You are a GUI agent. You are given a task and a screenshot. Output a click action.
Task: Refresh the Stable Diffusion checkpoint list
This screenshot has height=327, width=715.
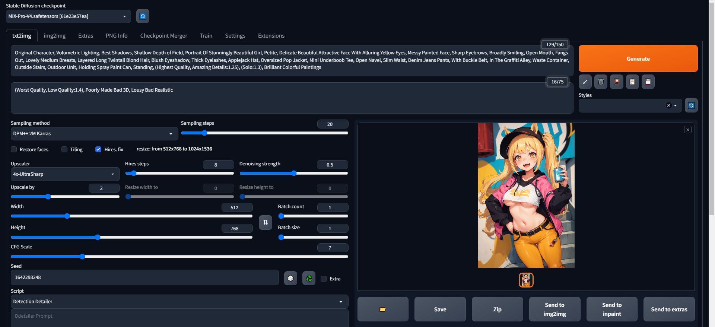click(143, 16)
